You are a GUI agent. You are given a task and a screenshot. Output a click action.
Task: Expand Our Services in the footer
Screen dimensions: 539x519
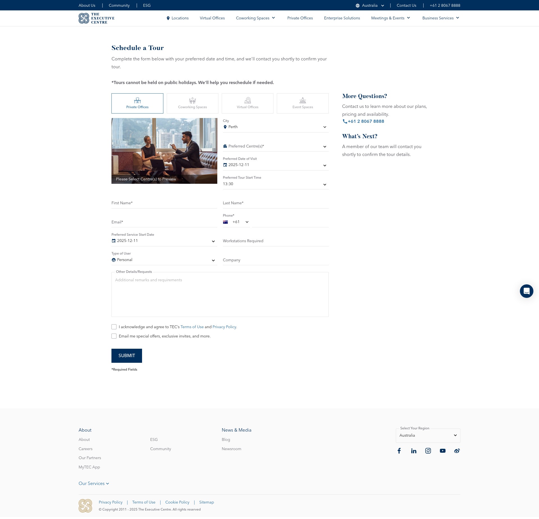94,484
